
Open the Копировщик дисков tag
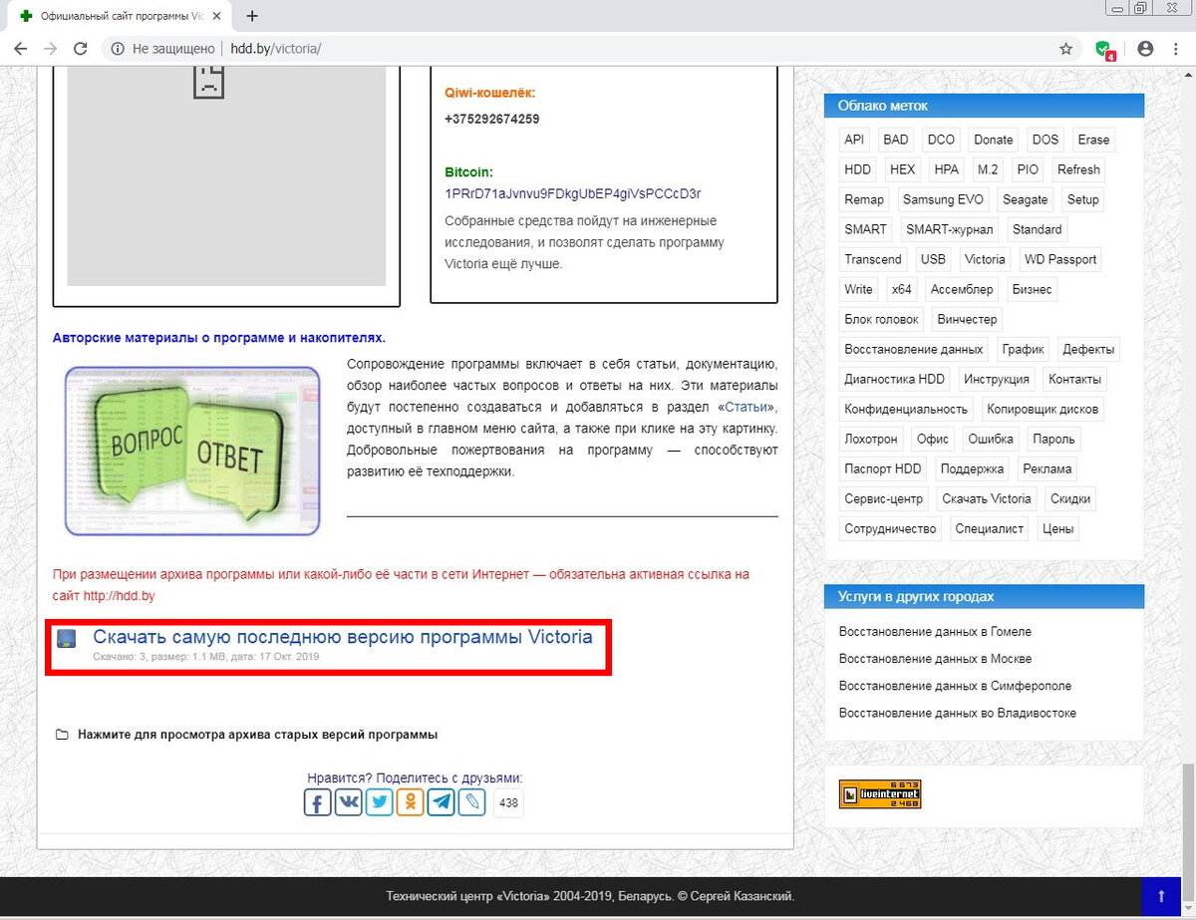[x=1043, y=409]
